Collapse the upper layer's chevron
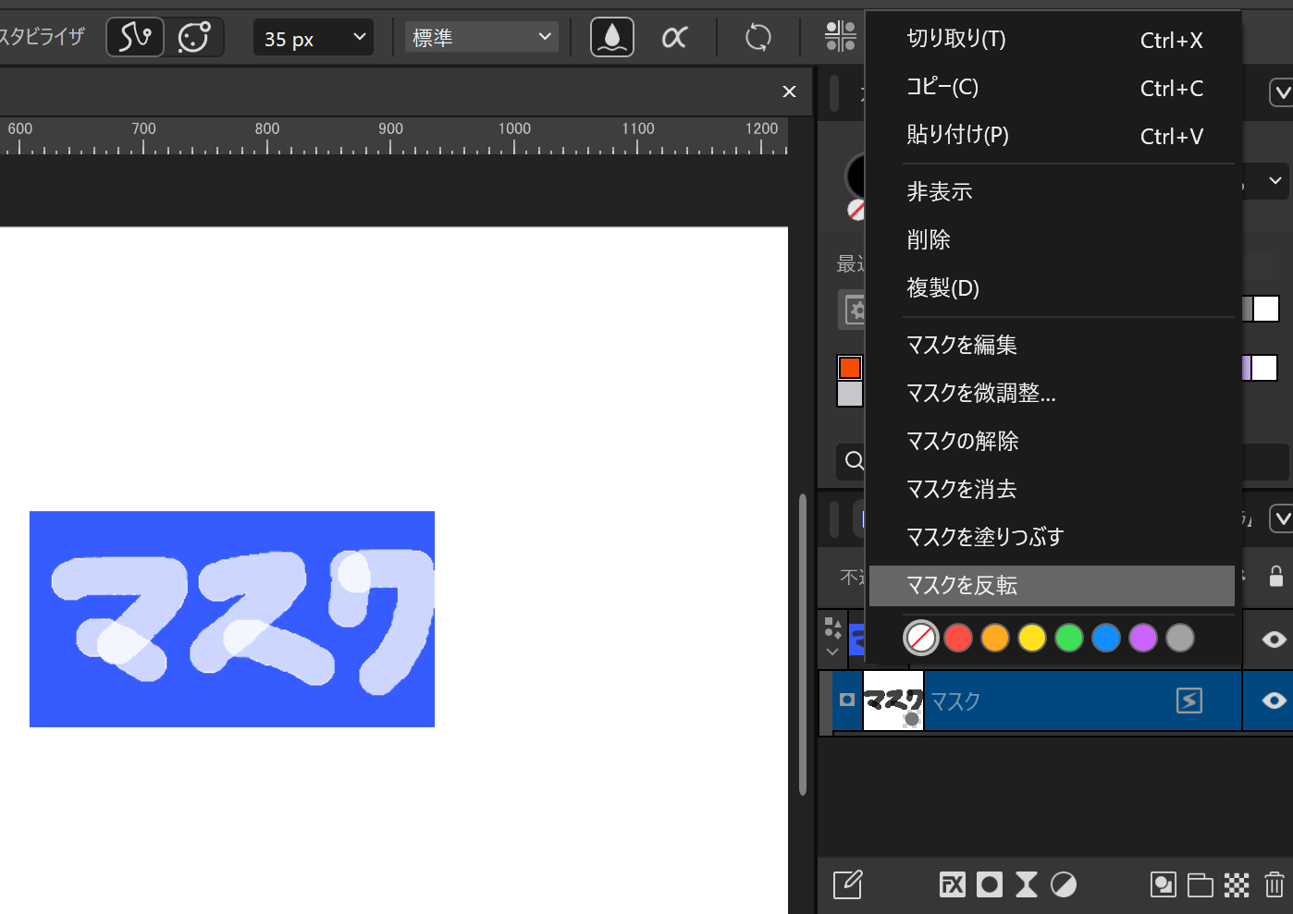Viewport: 1293px width, 914px height. (832, 652)
